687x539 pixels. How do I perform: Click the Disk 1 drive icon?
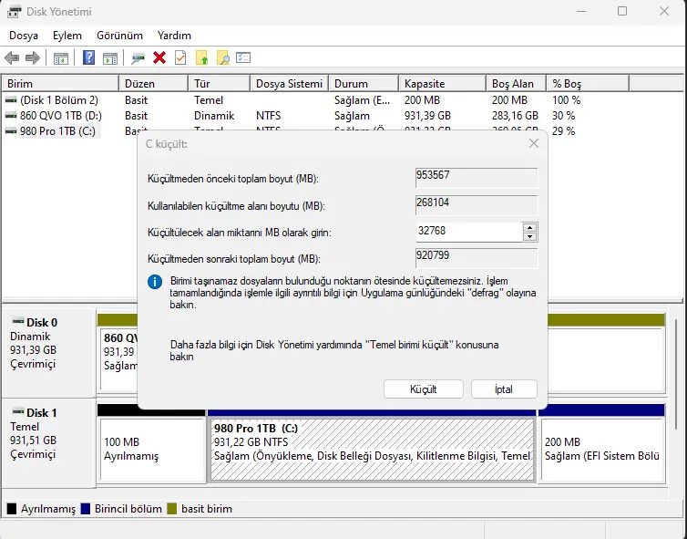18,411
